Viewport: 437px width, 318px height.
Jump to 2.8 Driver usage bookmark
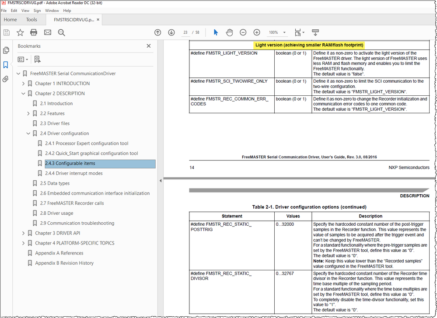pos(56,213)
